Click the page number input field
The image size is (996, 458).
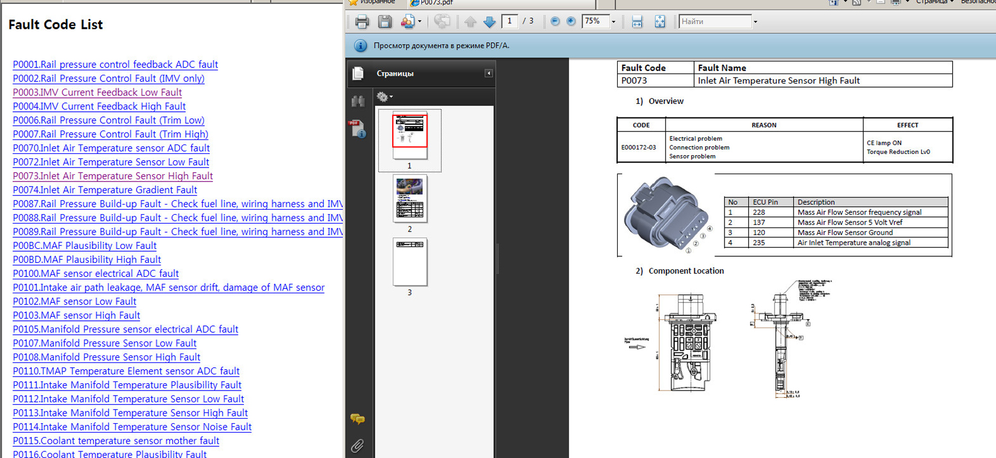(509, 21)
